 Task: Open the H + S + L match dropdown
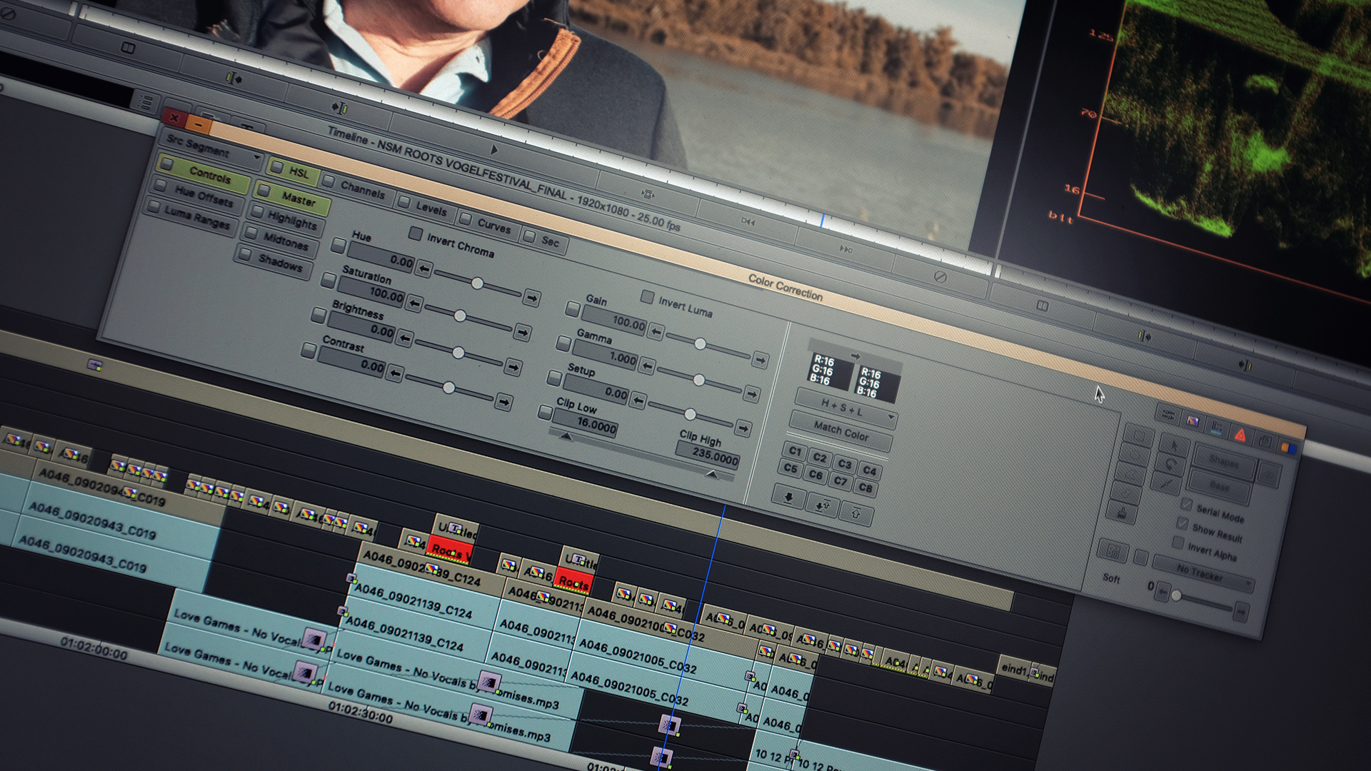846,408
